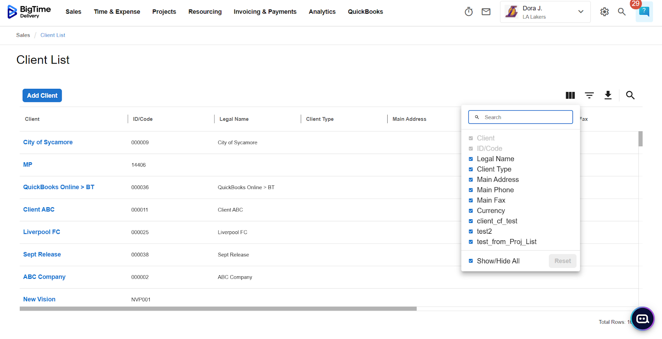The image size is (662, 339).
Task: Open the mail envelope icon
Action: point(486,12)
